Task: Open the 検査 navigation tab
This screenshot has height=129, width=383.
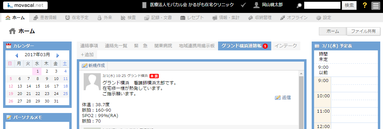Action: click(x=128, y=17)
